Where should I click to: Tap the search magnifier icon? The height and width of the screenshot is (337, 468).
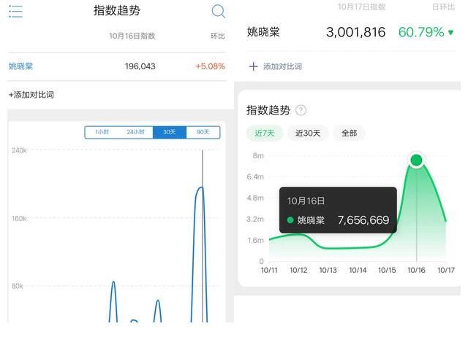(219, 12)
